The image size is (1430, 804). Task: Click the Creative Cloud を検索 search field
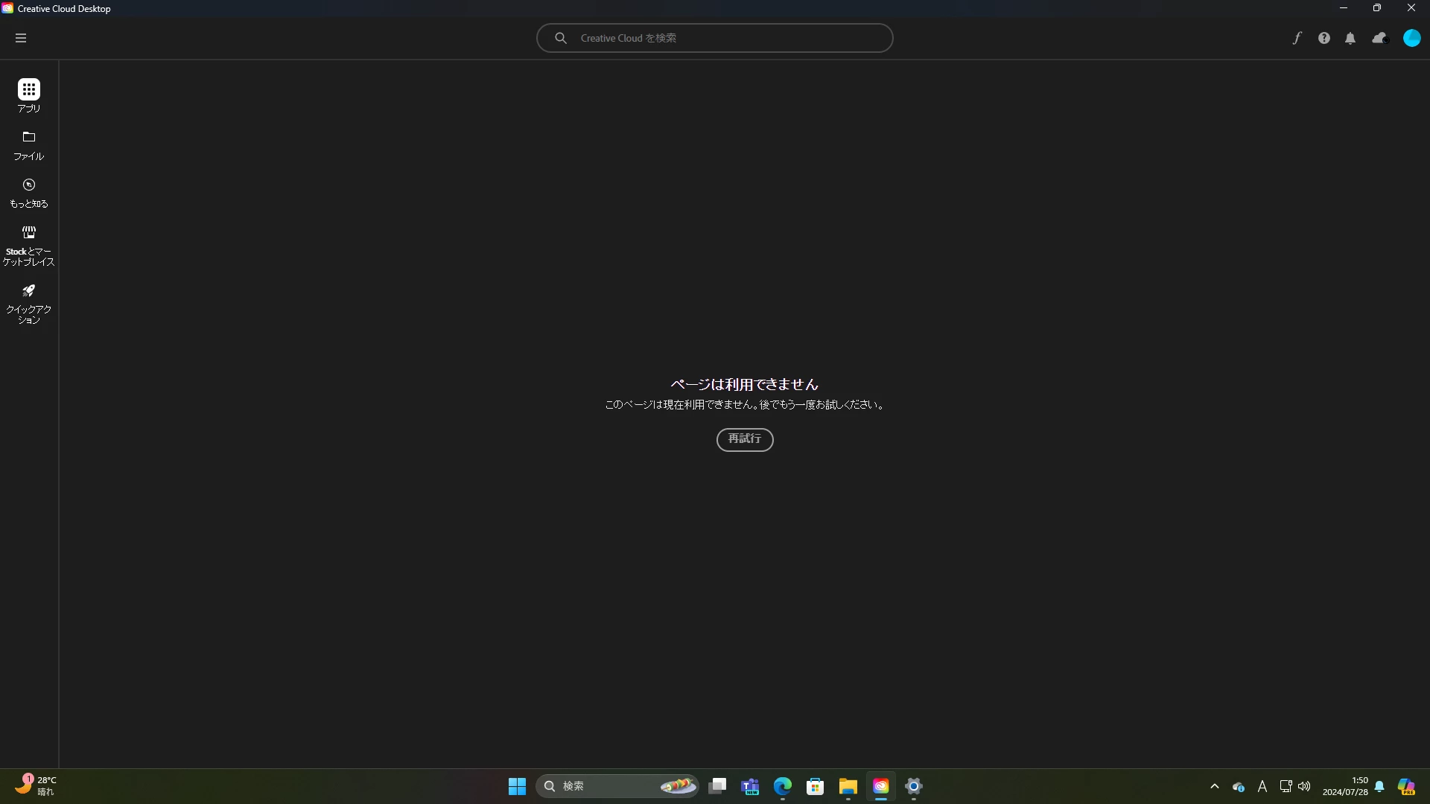715,38
